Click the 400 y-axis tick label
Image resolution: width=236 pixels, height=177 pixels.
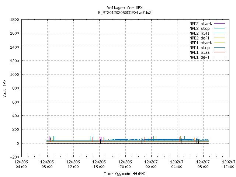[15, 116]
